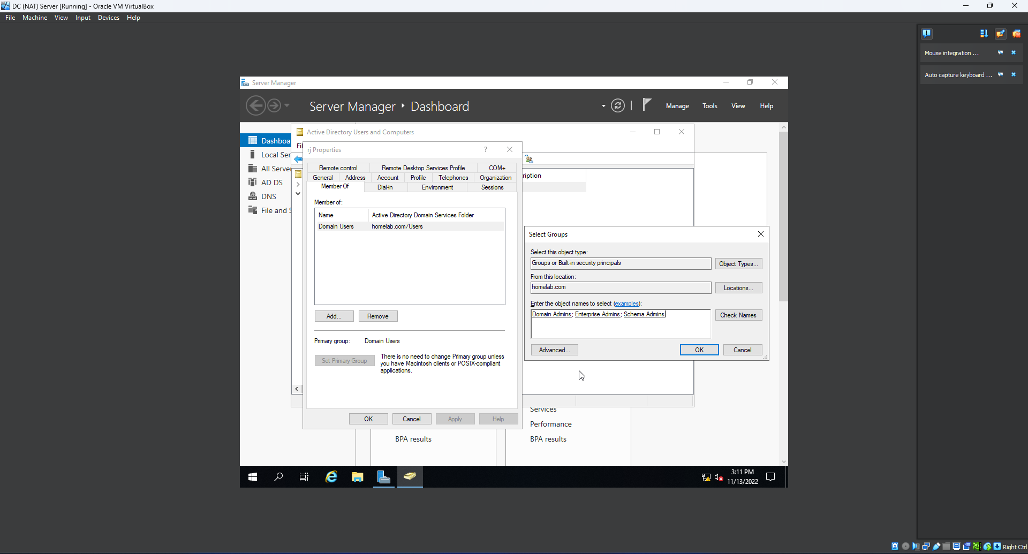Open Task View on the guest taskbar
Screen dimensions: 1028x554
pos(304,477)
